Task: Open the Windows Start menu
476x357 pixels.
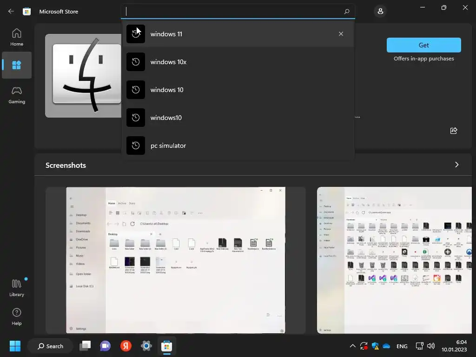Action: (x=15, y=346)
